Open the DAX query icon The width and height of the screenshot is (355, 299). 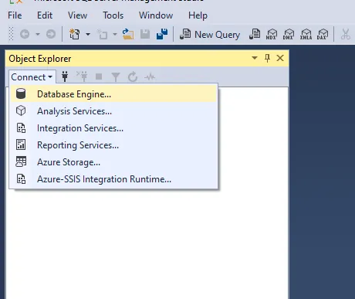[x=323, y=34]
